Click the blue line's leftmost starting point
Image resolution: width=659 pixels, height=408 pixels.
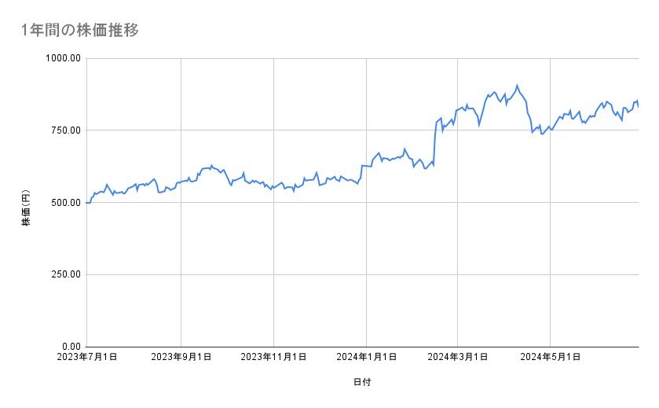[87, 203]
